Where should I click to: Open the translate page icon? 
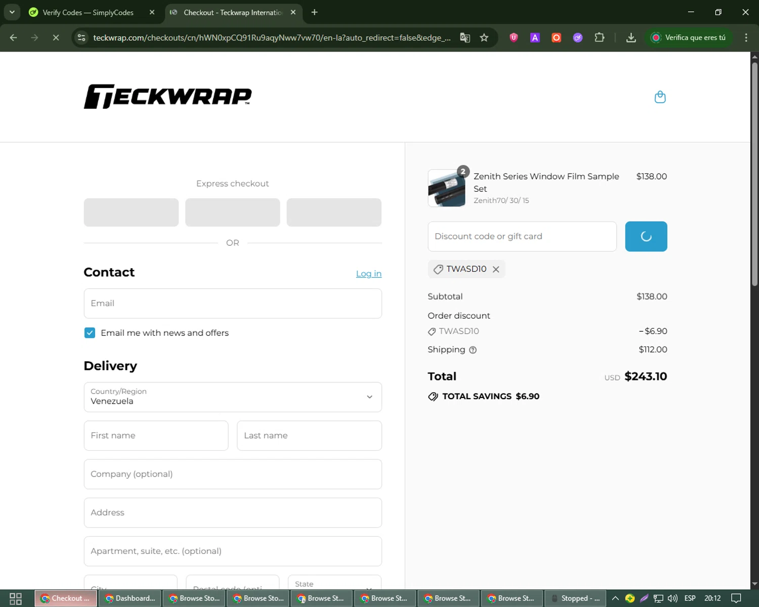(x=465, y=37)
